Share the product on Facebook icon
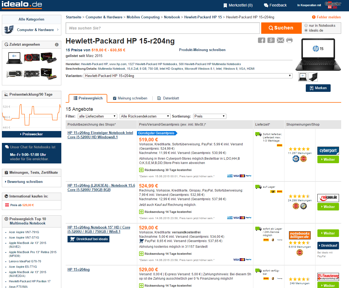 coord(261,40)
